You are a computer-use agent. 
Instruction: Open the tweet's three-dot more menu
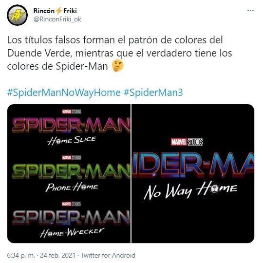[250, 11]
